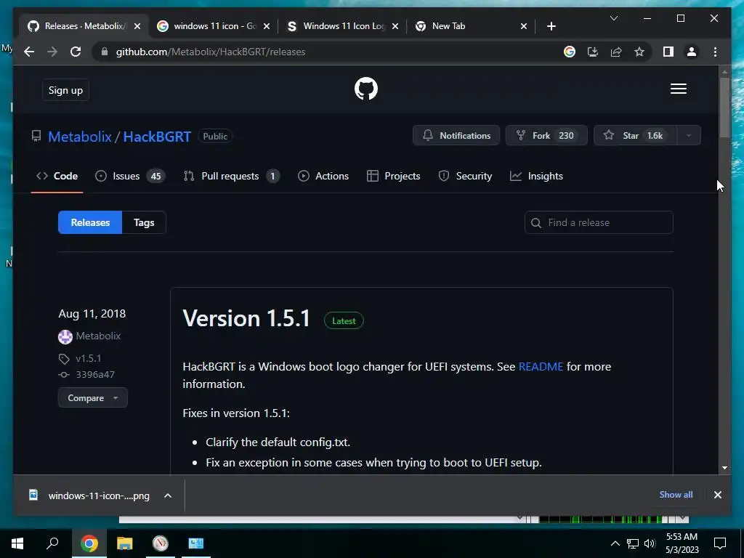The image size is (744, 558).
Task: Switch to windows 11 icon Google tab
Action: point(213,26)
